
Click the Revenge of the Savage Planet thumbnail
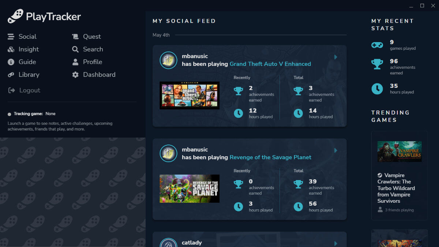click(190, 188)
